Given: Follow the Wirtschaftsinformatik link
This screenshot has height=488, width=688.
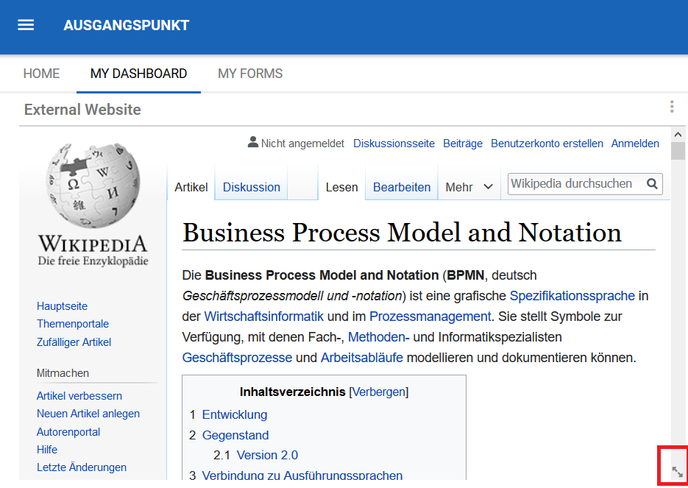Looking at the screenshot, I should pos(263,317).
